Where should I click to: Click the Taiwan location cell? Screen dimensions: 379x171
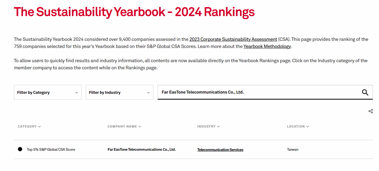click(293, 149)
